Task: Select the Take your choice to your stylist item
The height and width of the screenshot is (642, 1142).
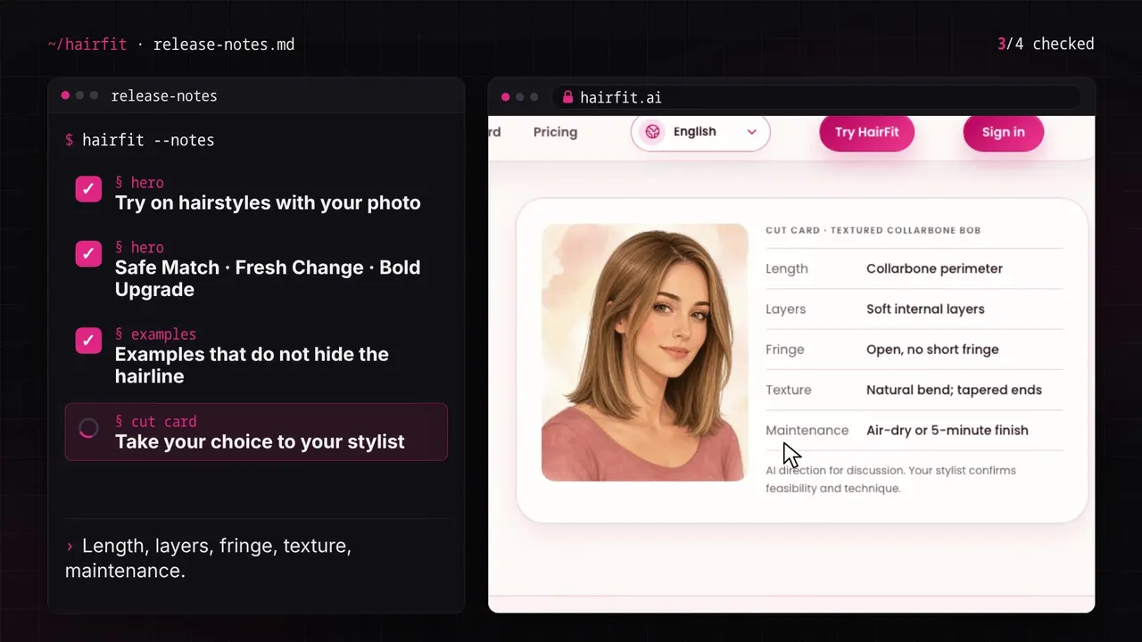Action: (x=256, y=432)
